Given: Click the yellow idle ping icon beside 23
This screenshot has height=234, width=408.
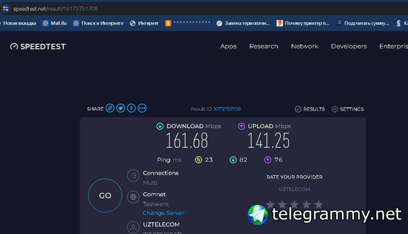Looking at the screenshot, I should tap(199, 160).
